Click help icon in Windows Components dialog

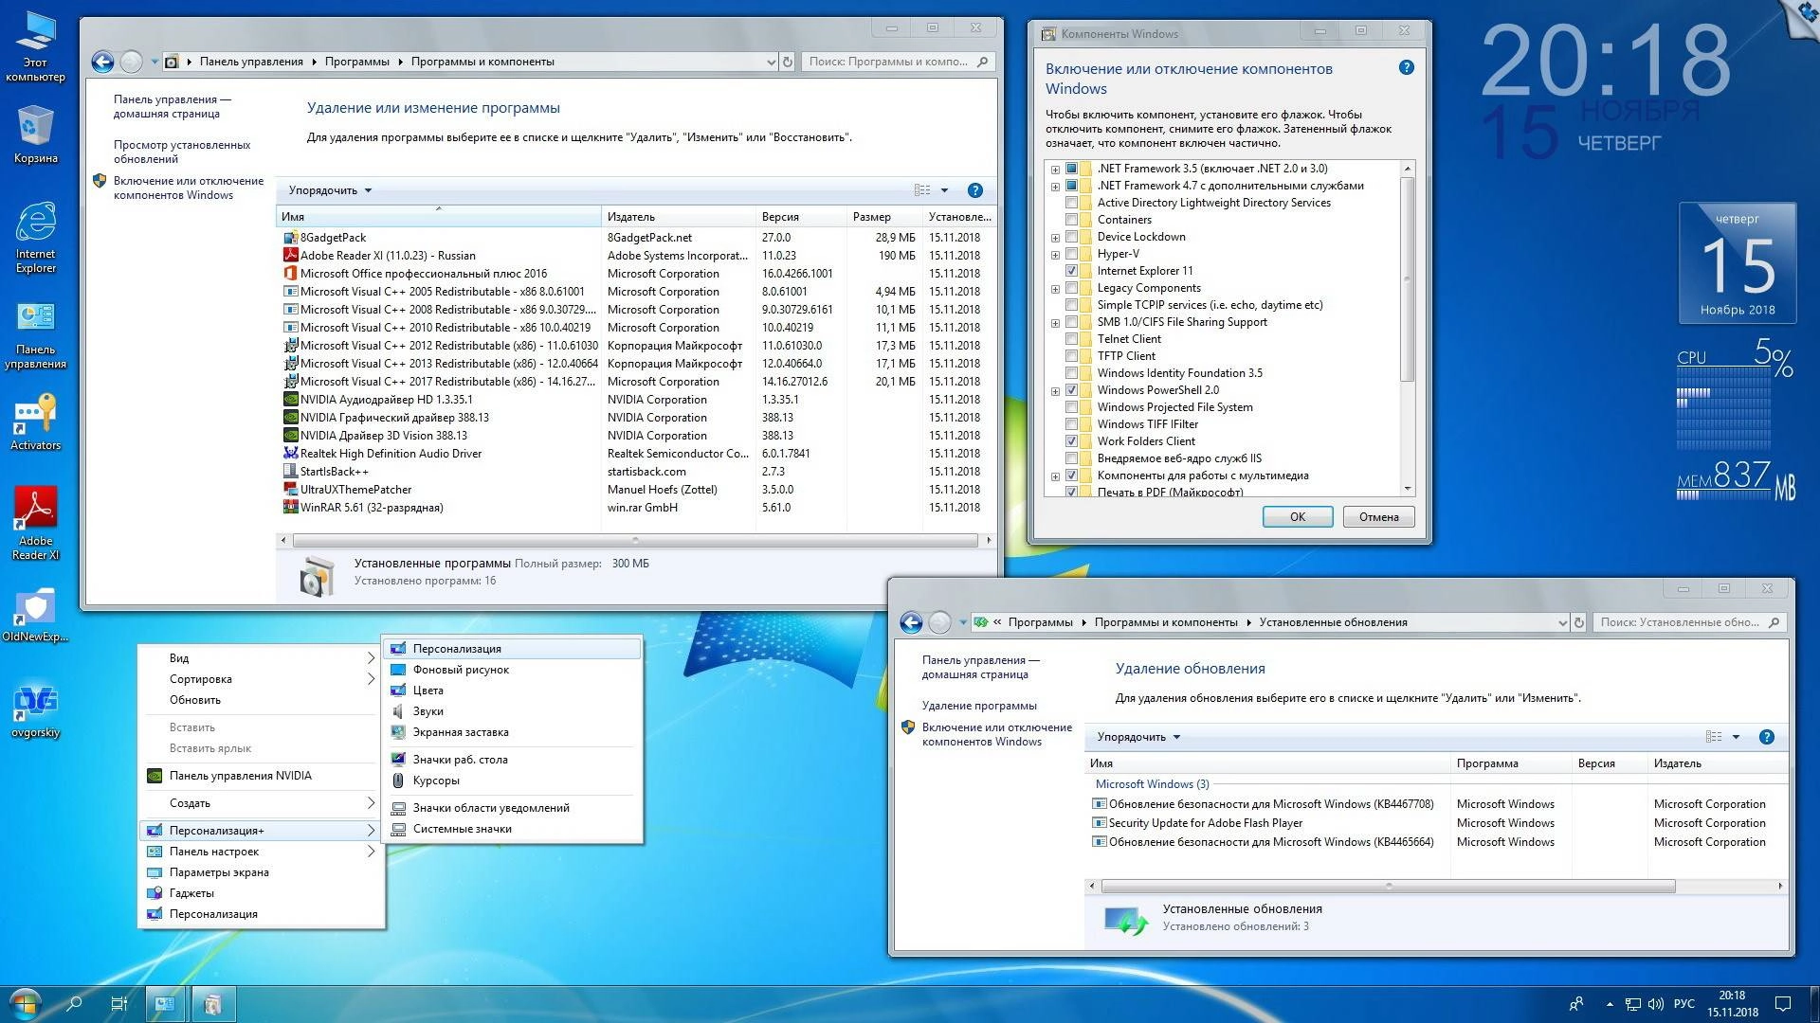coord(1407,67)
